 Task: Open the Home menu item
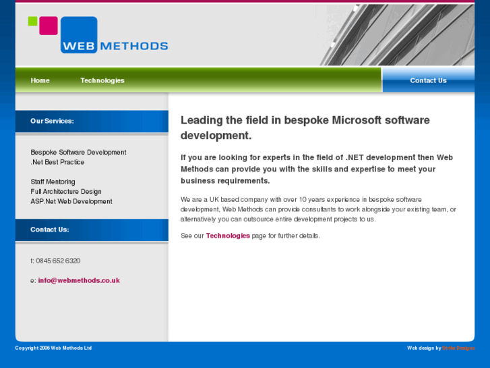(40, 80)
